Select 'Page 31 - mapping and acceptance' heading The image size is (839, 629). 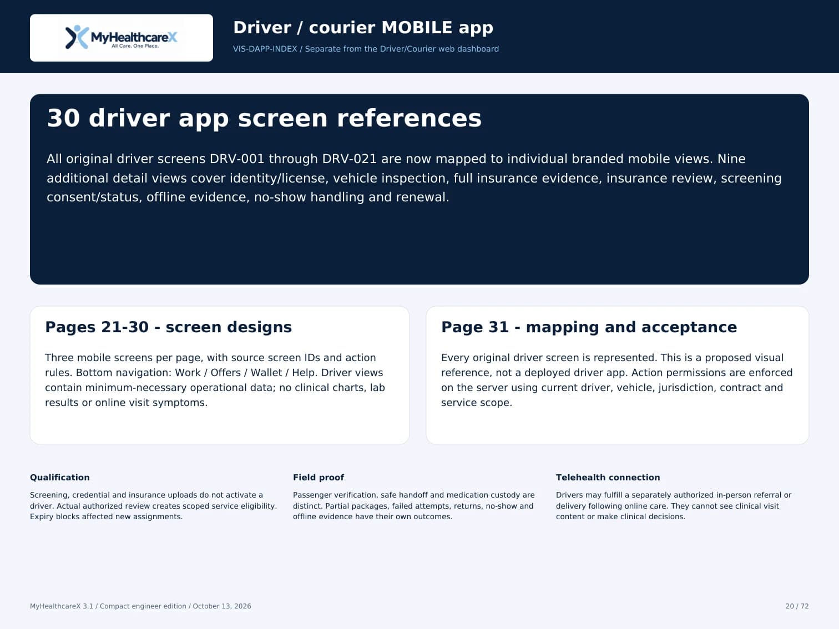(589, 327)
